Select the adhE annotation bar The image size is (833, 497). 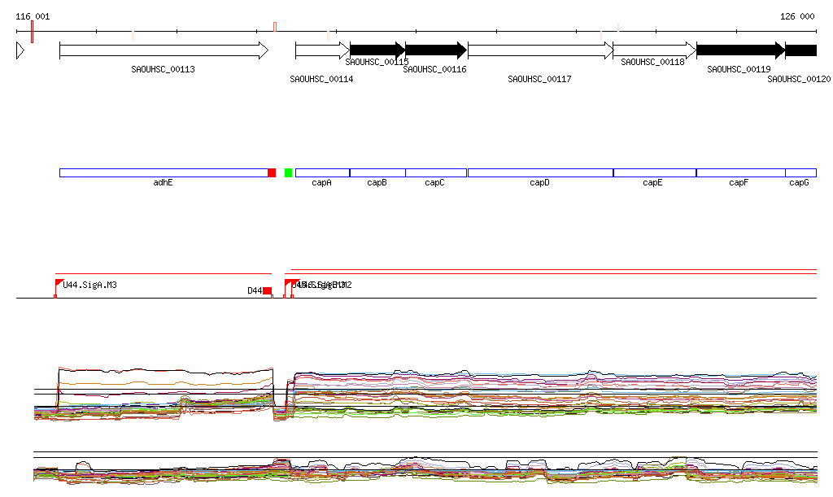[163, 172]
